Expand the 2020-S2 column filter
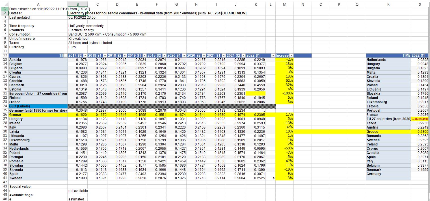 click(204, 56)
